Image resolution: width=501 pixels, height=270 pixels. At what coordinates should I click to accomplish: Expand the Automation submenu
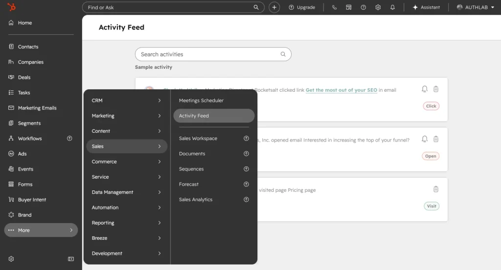pos(127,208)
